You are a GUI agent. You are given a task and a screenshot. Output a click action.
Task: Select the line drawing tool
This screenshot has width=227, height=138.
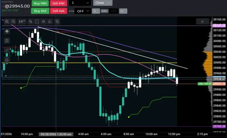pos(7,50)
